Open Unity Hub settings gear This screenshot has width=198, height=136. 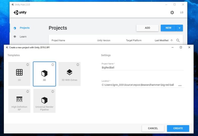pos(172,13)
